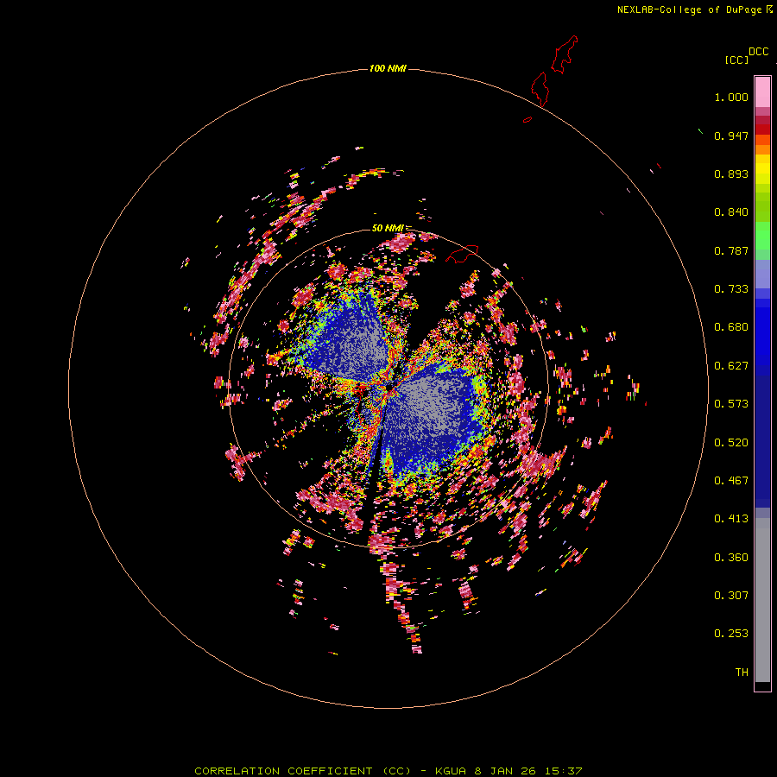The height and width of the screenshot is (777, 777).
Task: Pick the bright green color bar segment
Action: point(762,236)
